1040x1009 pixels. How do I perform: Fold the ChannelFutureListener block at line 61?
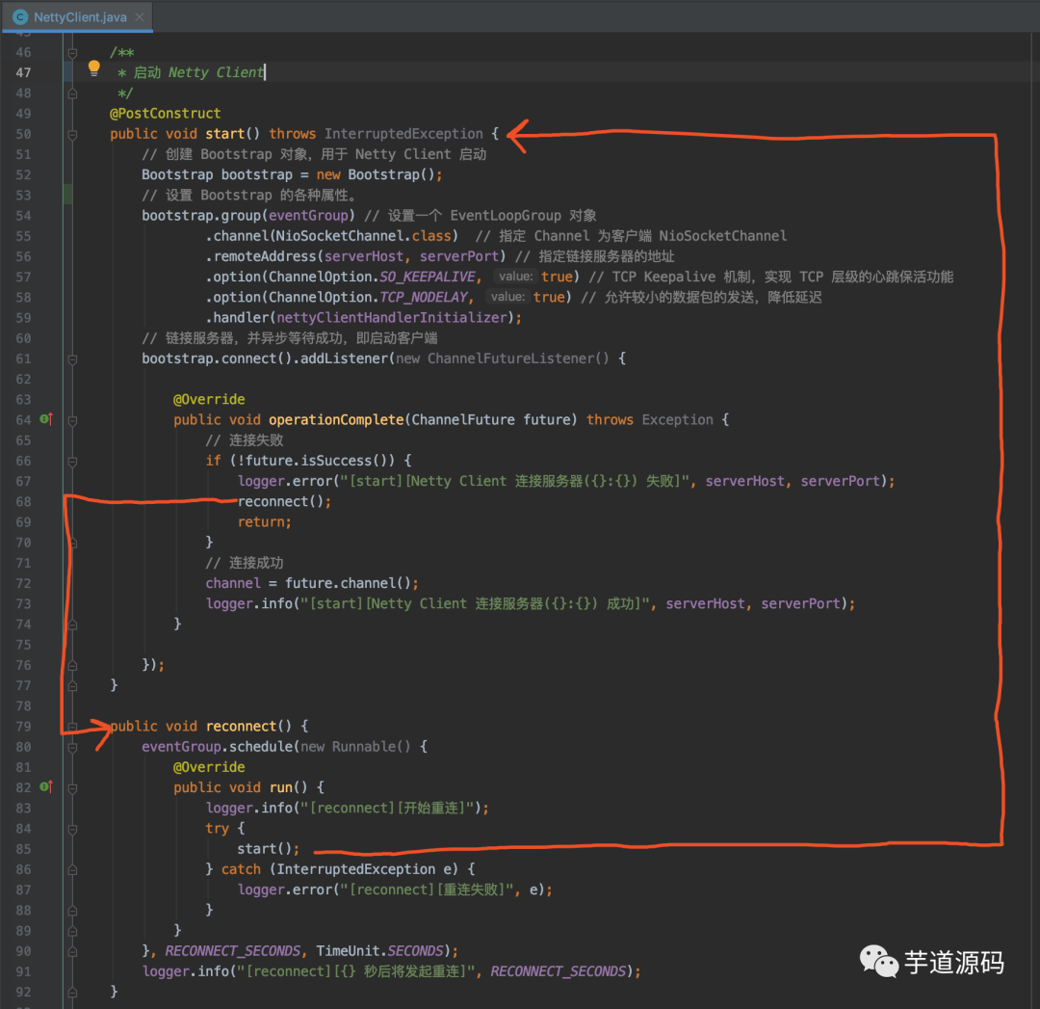tap(72, 359)
